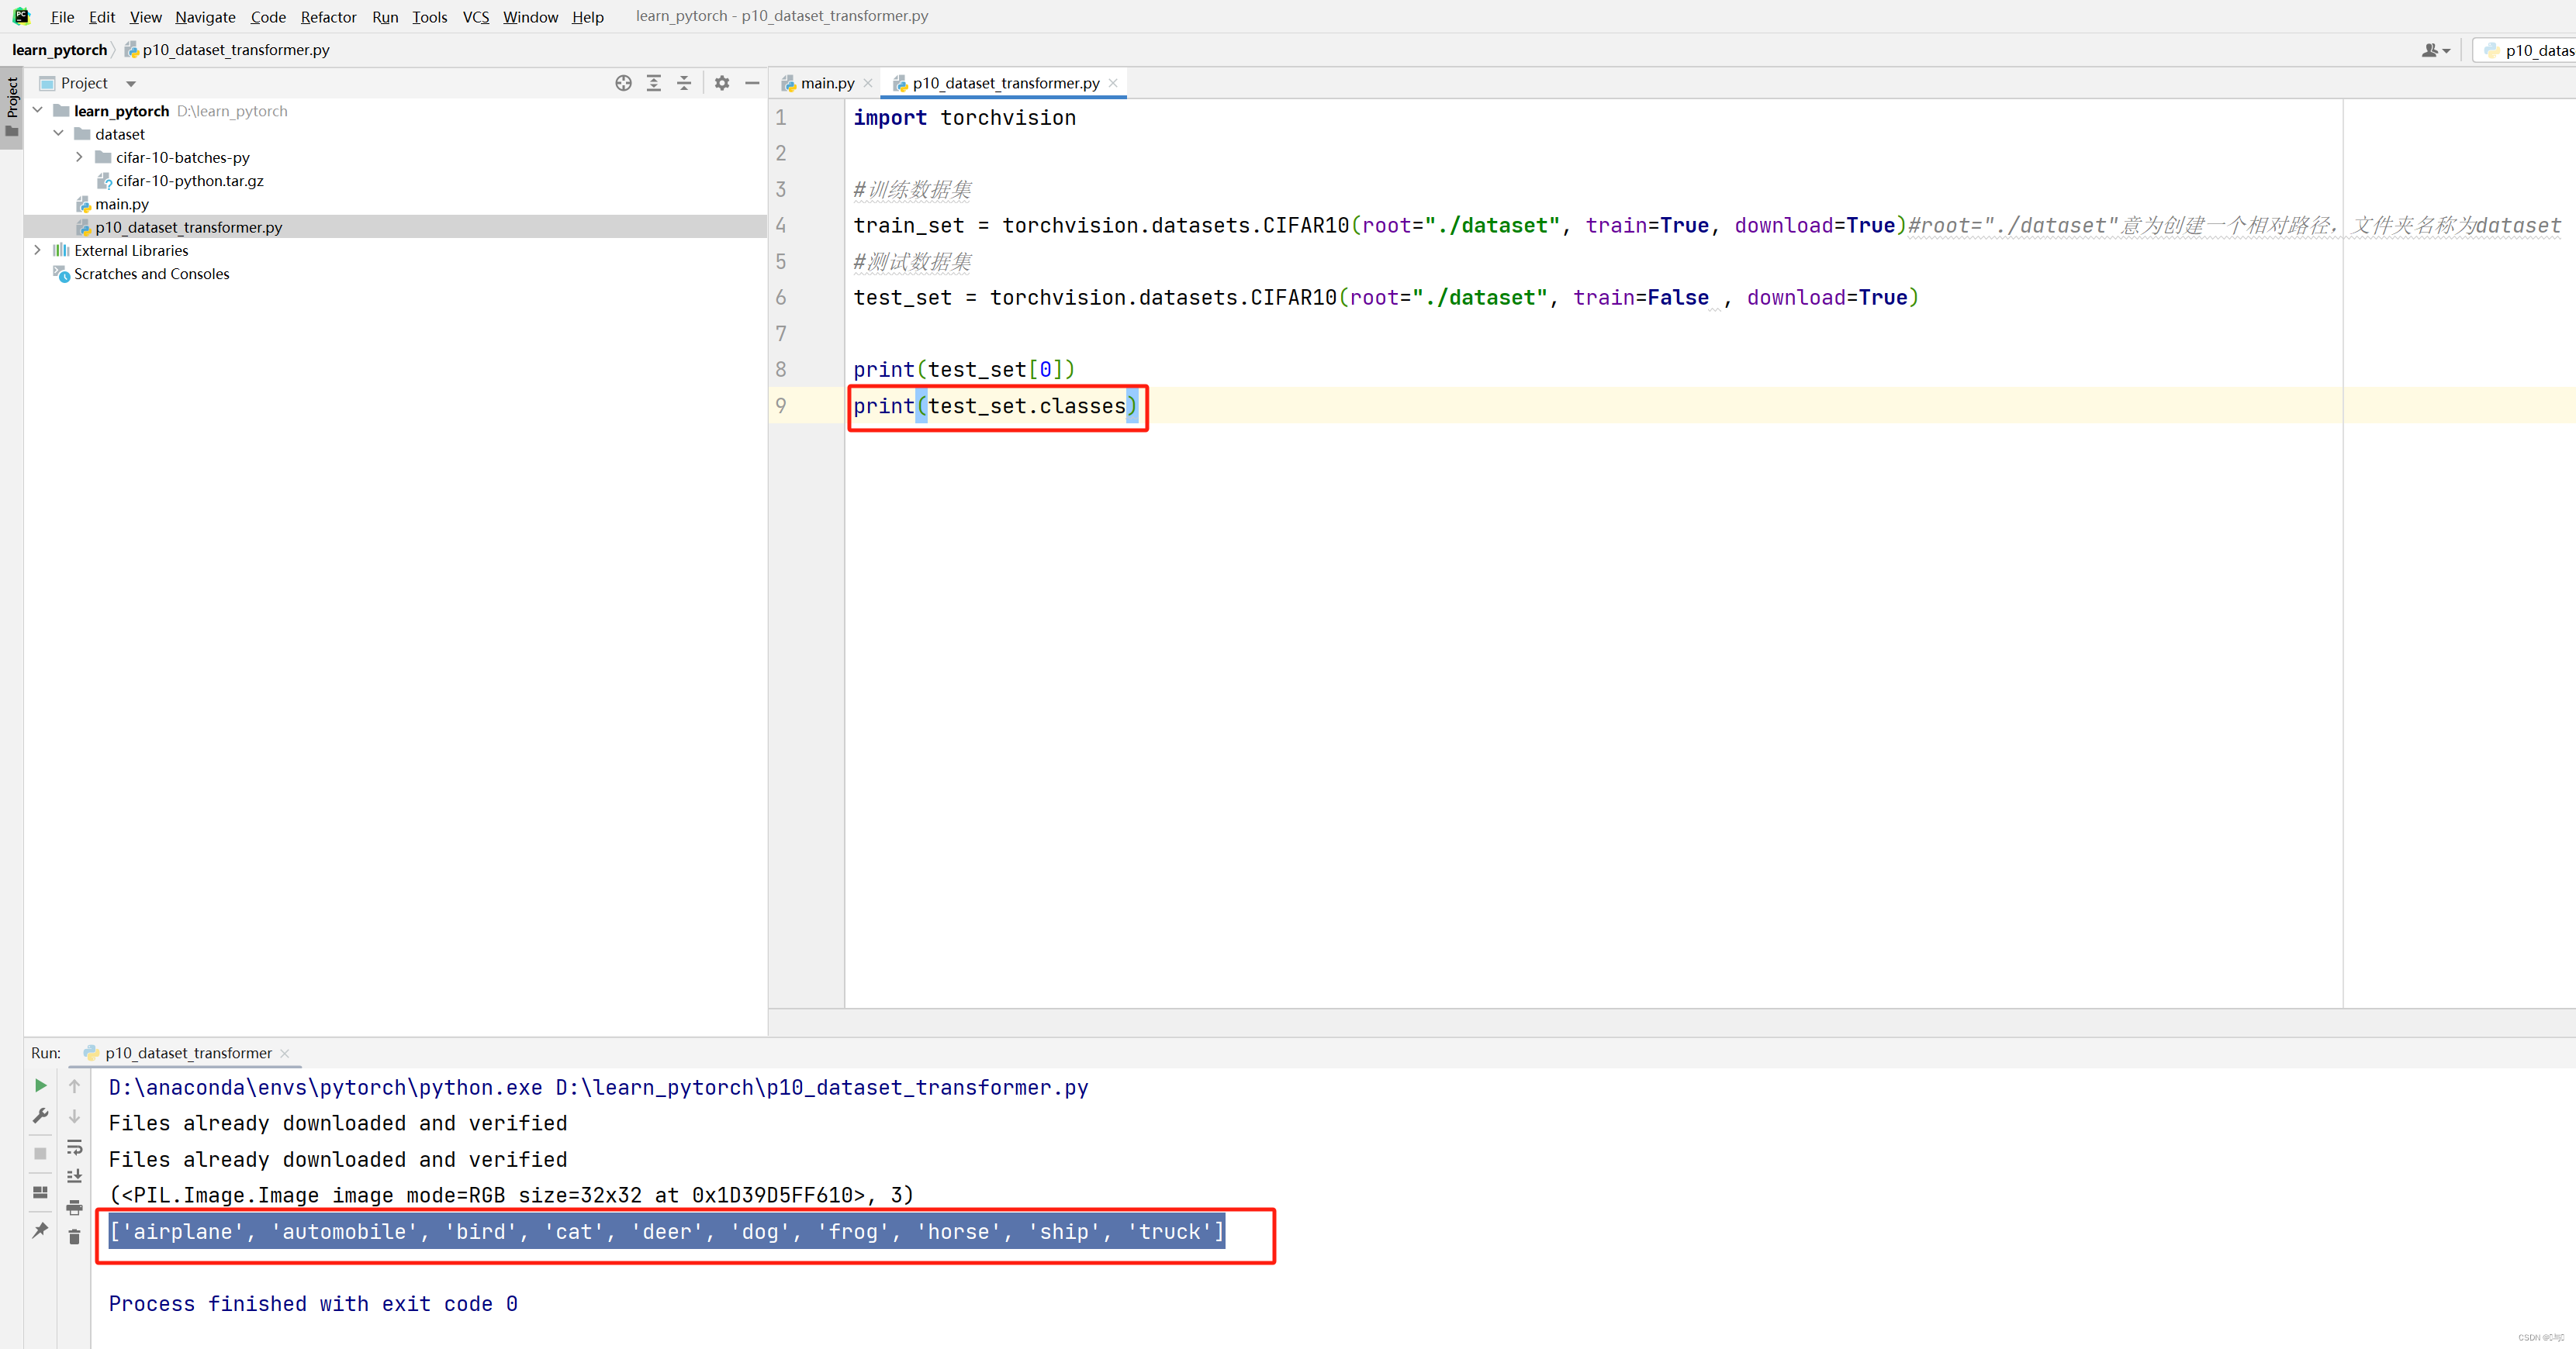The image size is (2576, 1349).
Task: Switch to the main.py editor tab
Action: (826, 83)
